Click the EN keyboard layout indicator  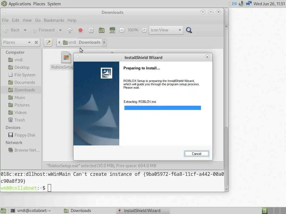click(234, 4)
